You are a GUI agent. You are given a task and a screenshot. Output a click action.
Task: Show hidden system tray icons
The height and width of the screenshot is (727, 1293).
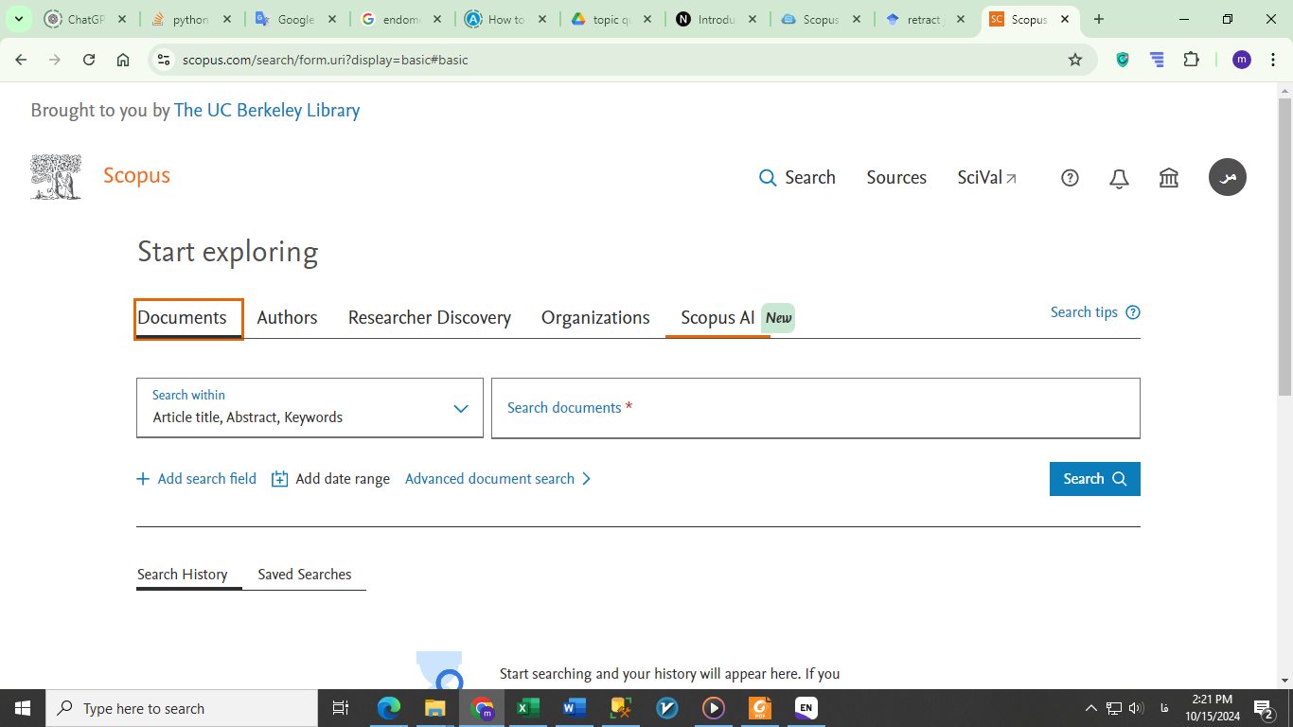pos(1090,708)
